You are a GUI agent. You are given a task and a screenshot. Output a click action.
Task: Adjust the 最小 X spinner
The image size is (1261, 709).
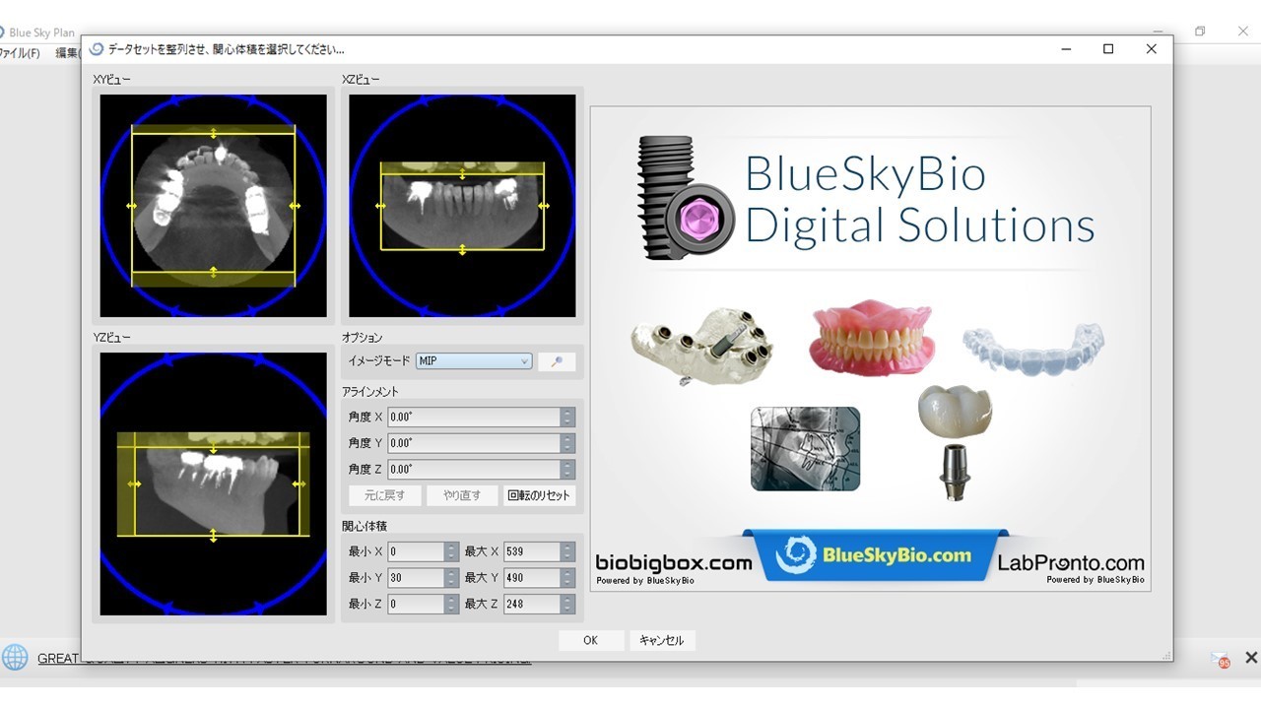click(x=451, y=551)
